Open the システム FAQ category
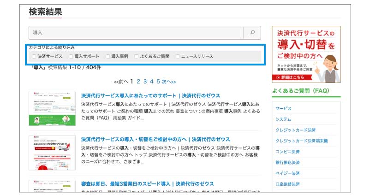Image resolution: width=369 pixels, height=195 pixels. pyautogui.click(x=283, y=119)
